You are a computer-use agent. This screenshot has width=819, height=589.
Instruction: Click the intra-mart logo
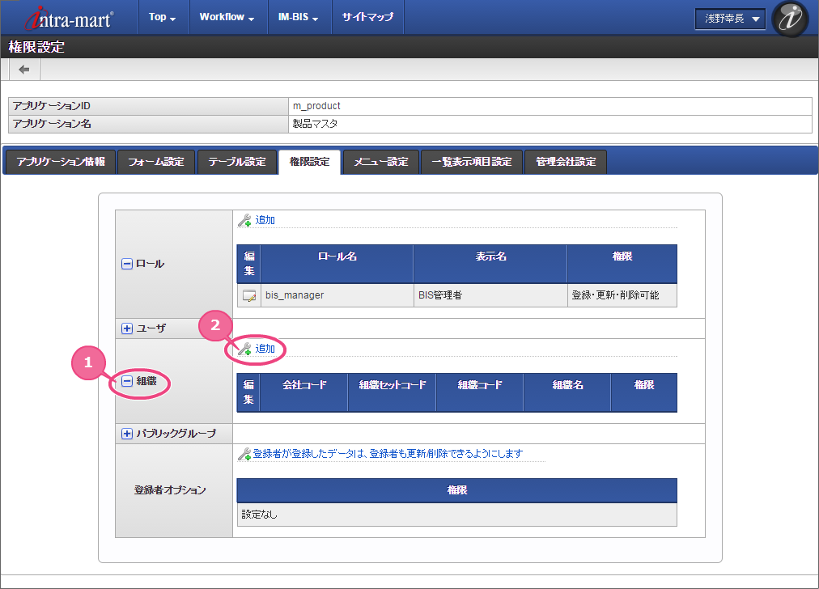pyautogui.click(x=69, y=19)
